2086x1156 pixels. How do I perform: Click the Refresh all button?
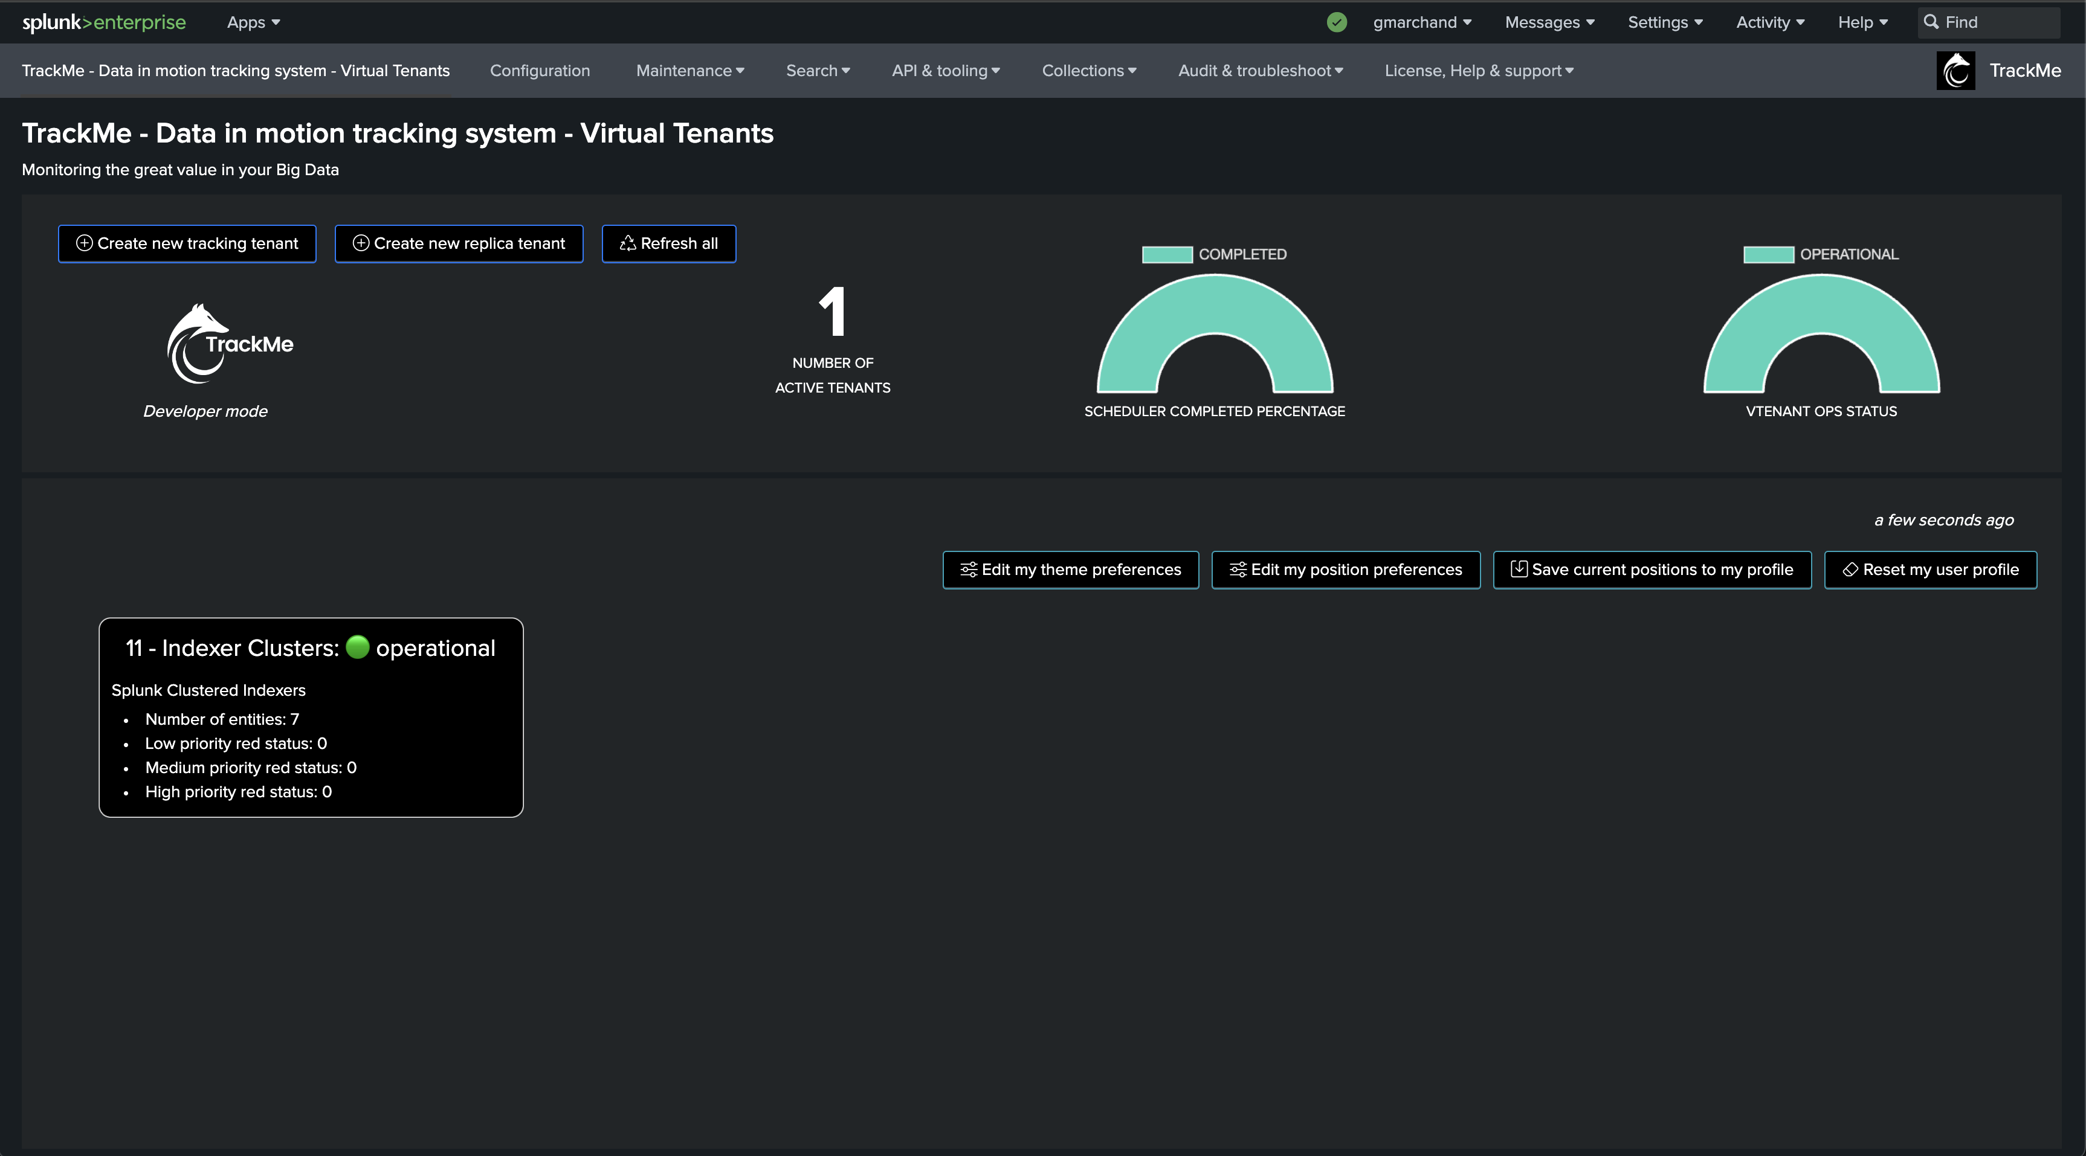(669, 243)
